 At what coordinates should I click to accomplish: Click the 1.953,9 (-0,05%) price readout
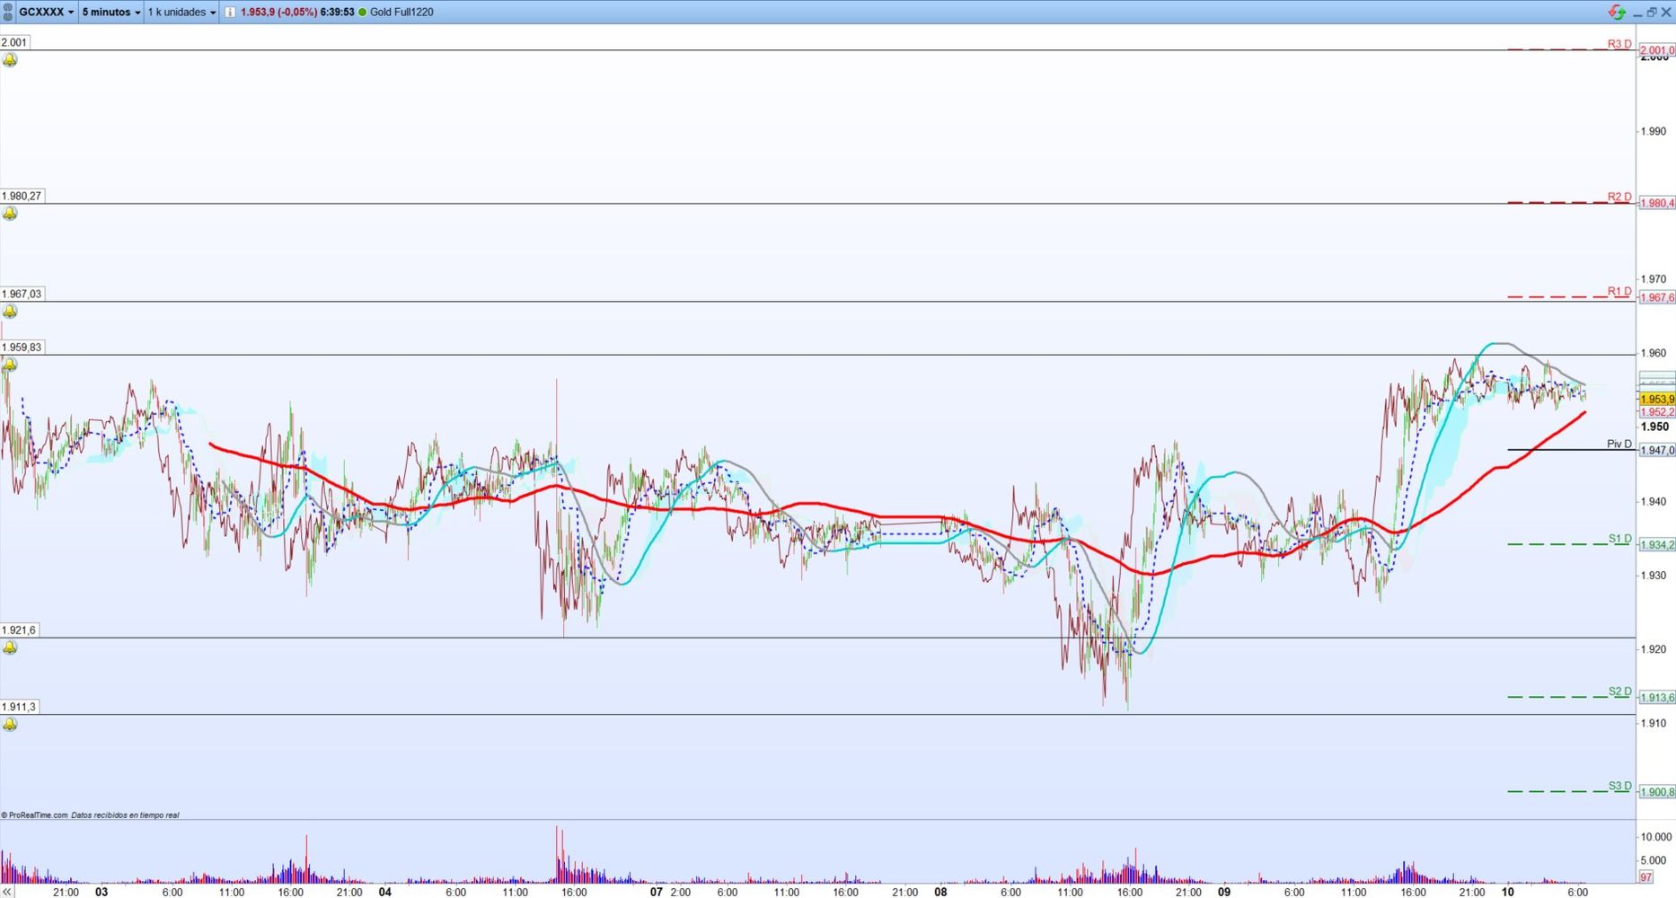278,12
